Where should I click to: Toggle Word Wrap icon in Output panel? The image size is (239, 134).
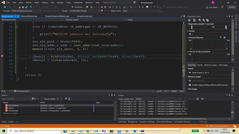pos(202,99)
